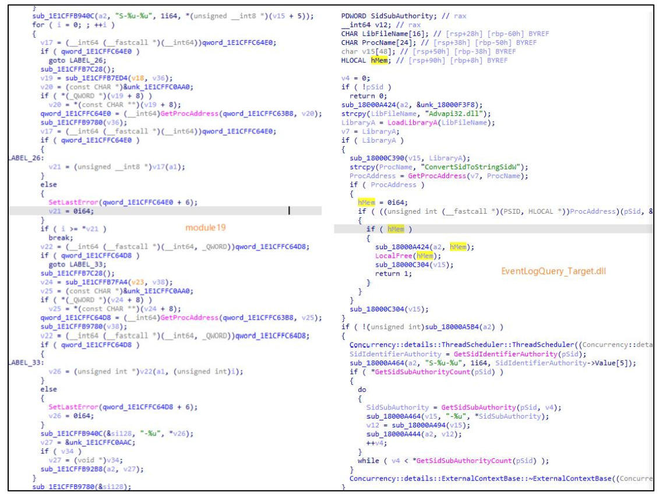Image resolution: width=663 pixels, height=499 pixels.
Task: Select the 'v26 = (unsigned int *)v22(a1, ...' line
Action: point(146,371)
